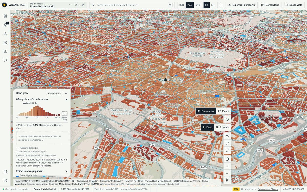
Task: Open the dashboard grid icon in sidebar
Action: pos(5,16)
